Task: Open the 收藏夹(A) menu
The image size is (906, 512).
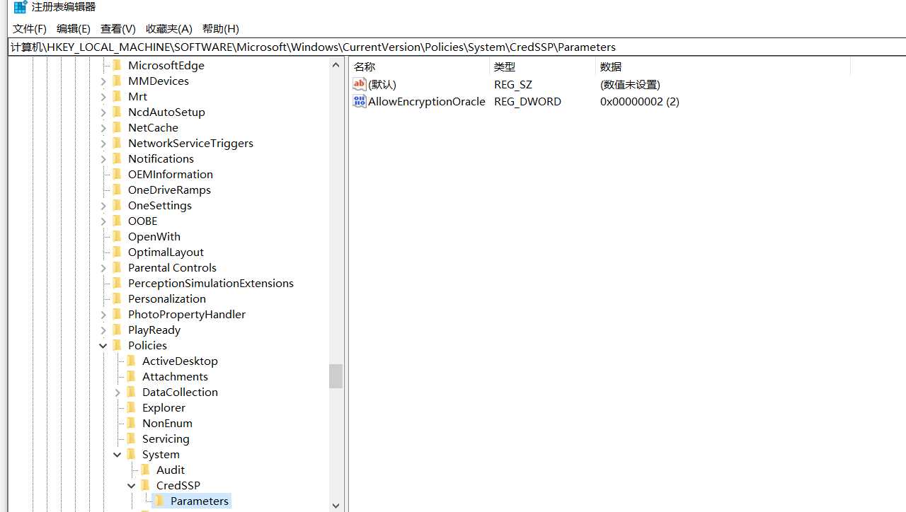Action: click(x=169, y=28)
